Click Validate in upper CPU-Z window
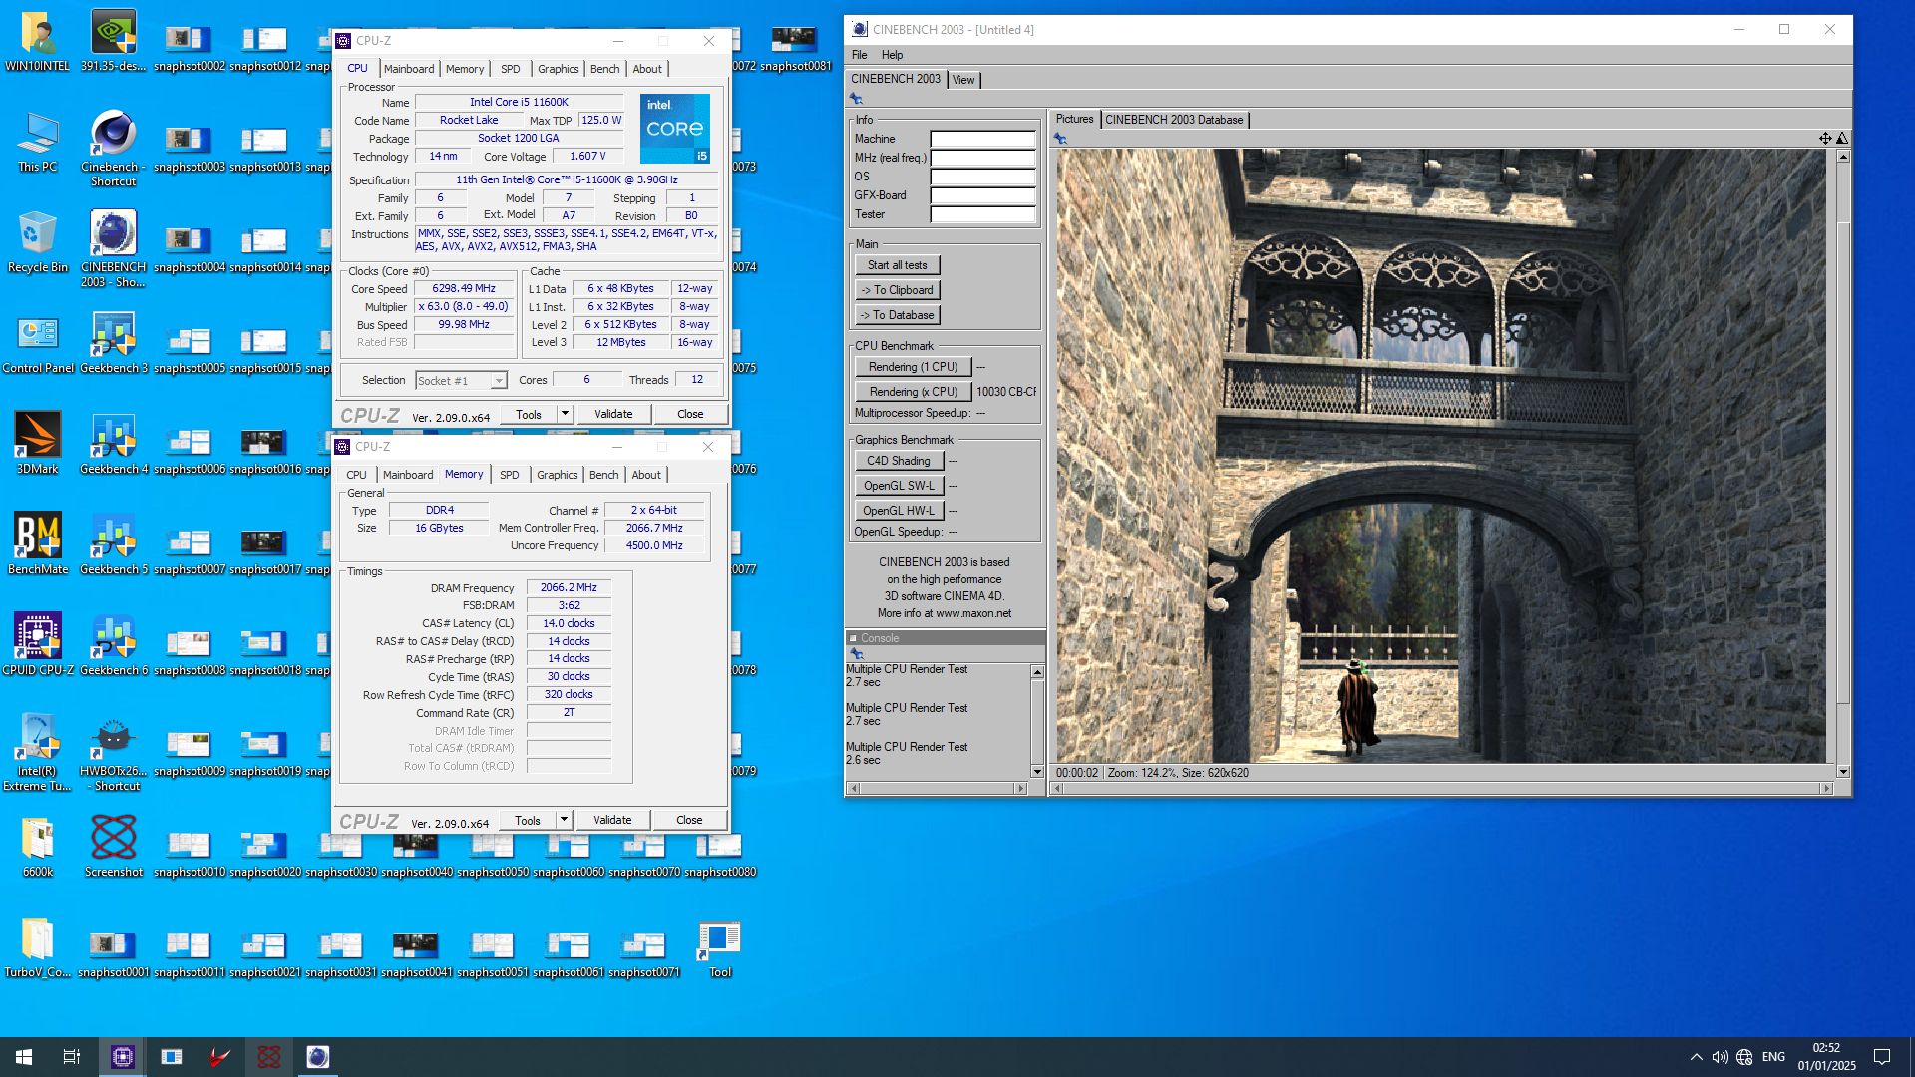 coord(613,414)
